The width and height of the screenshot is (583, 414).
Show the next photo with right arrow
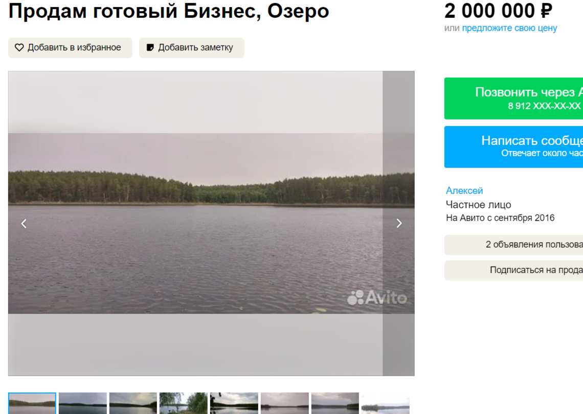click(x=399, y=223)
